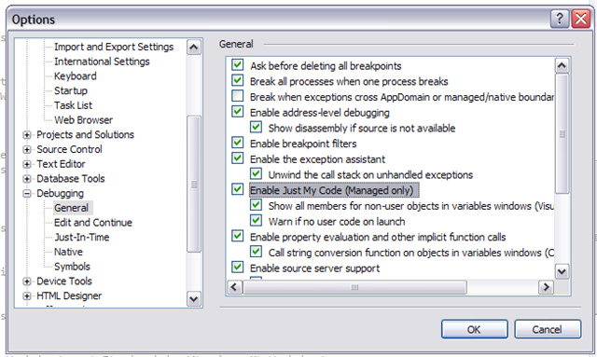Image resolution: width=597 pixels, height=357 pixels.
Task: Uncheck Ask before deleting all breakpoints
Action: coord(238,65)
